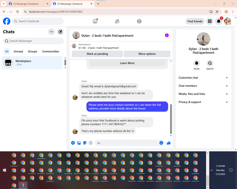Focus the Search Messenger field
The width and height of the screenshot is (237, 189).
point(33,41)
